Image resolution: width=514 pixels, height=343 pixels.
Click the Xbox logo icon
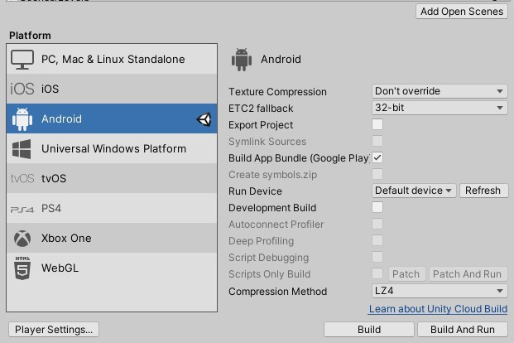pyautogui.click(x=22, y=239)
